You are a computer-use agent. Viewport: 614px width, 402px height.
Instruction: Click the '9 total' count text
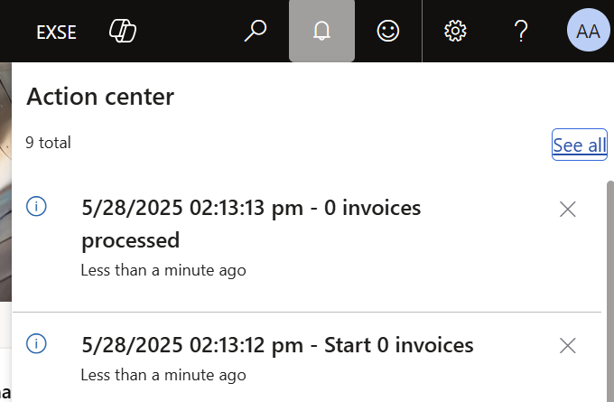pyautogui.click(x=48, y=143)
